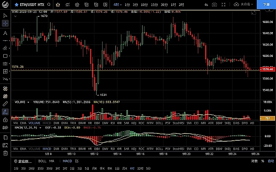Open the camera screenshot tool
This screenshot has width=276, height=172.
click(214, 5)
